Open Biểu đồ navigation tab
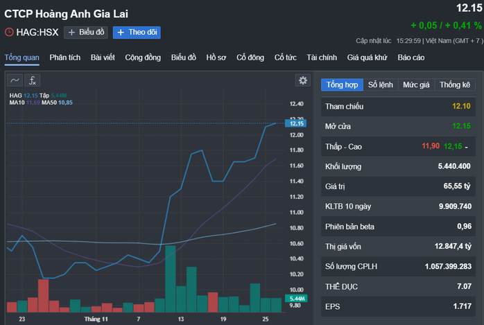 (184, 58)
